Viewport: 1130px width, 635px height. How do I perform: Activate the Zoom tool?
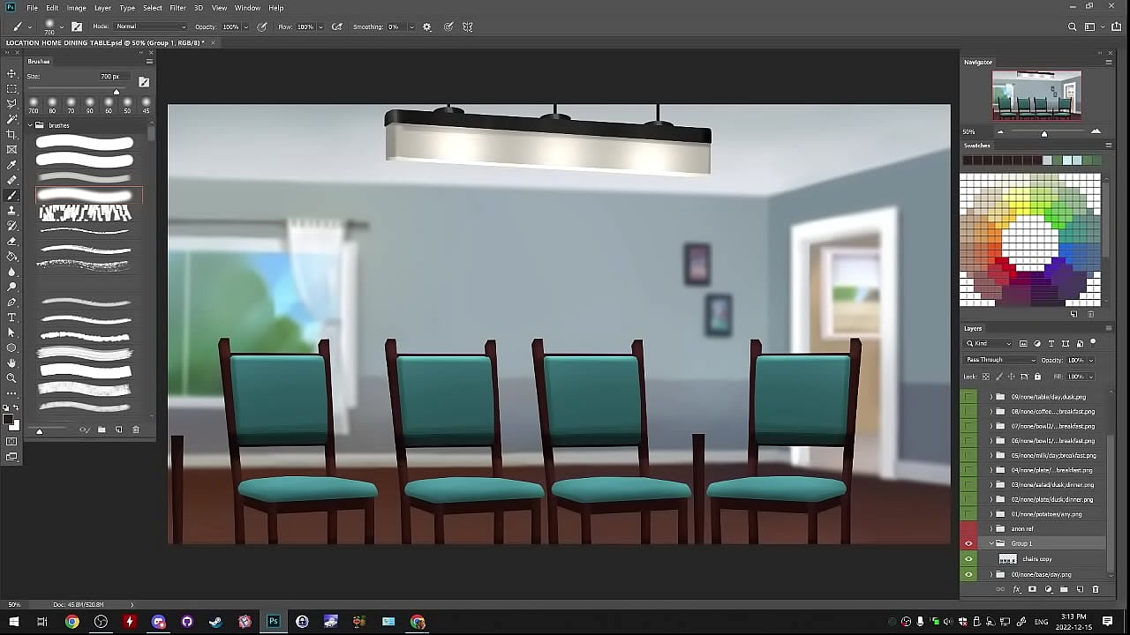pyautogui.click(x=11, y=377)
